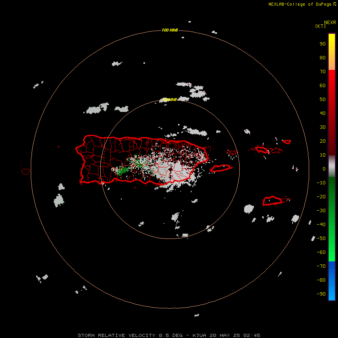
Task: Click the 100 NMI range ring label
Action: (170, 30)
